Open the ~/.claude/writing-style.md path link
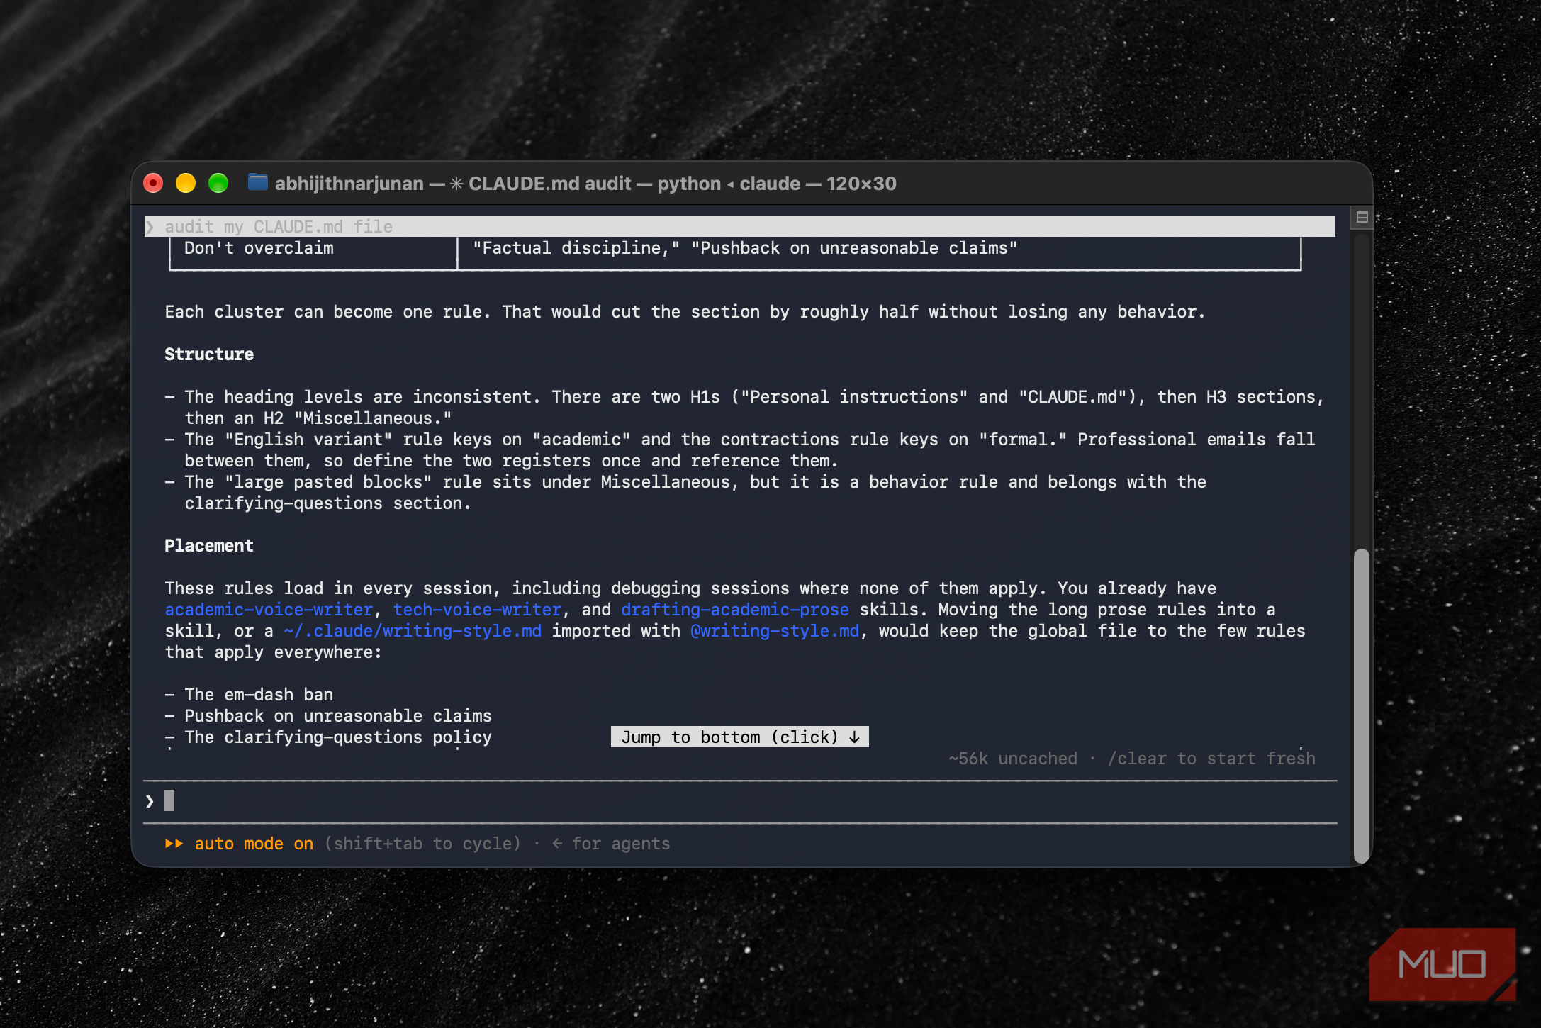 pyautogui.click(x=413, y=631)
